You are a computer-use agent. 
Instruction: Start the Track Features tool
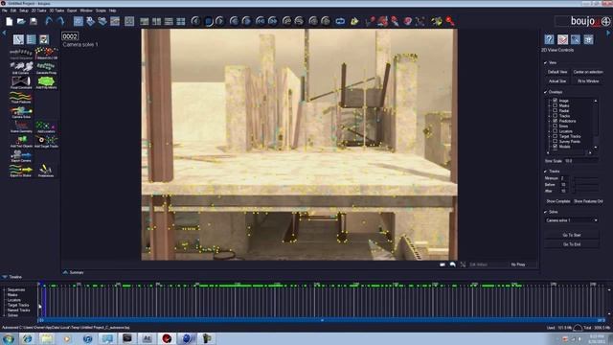pyautogui.click(x=21, y=98)
